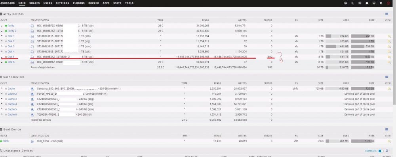
Task: Open the Flash boot device link
Action: coord(6,141)
